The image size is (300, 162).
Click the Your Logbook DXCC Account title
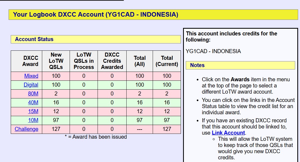[95, 14]
